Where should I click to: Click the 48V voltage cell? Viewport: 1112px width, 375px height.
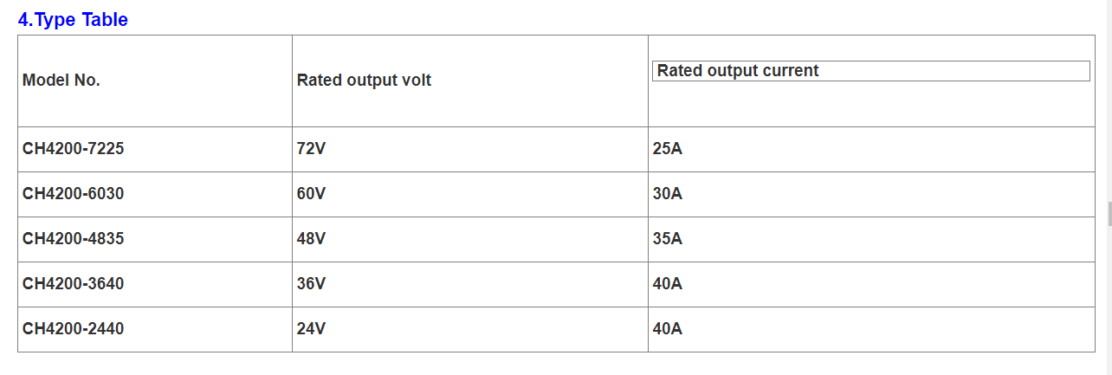[x=470, y=239]
